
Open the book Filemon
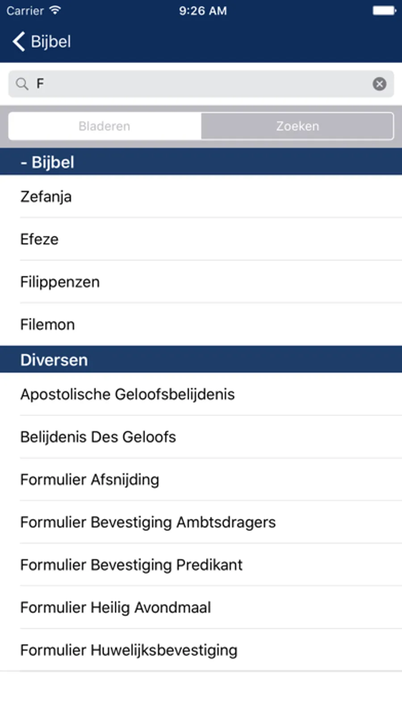[x=201, y=324]
